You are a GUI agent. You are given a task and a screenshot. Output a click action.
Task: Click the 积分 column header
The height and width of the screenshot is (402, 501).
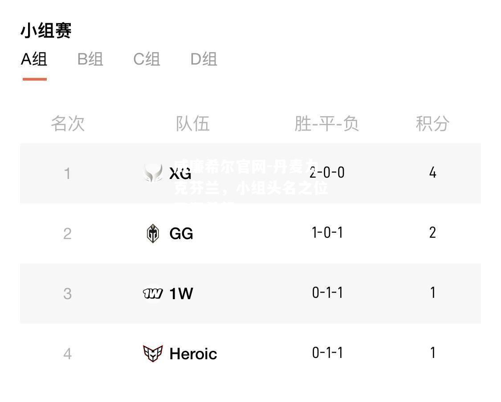[x=432, y=124]
